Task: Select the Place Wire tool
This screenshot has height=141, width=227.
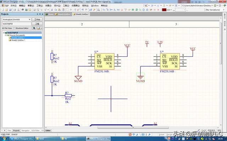Action: tap(104, 10)
